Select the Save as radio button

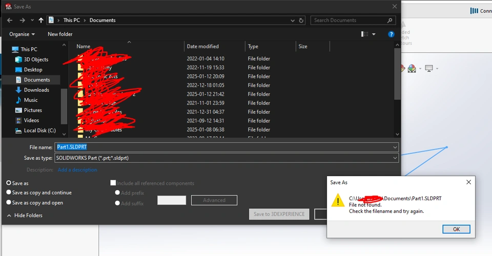pos(9,183)
